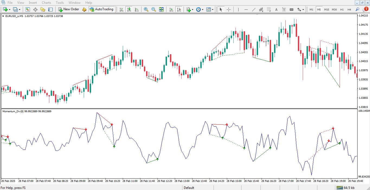Select the Text tool
Image resolution: width=370 pixels, height=190 pixels.
(x=276, y=9)
